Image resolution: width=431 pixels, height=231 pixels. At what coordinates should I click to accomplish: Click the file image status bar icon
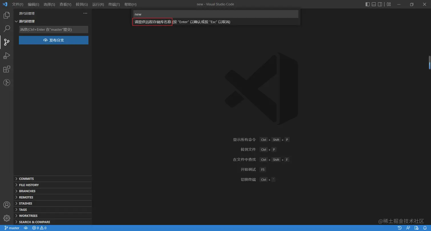pos(416,228)
